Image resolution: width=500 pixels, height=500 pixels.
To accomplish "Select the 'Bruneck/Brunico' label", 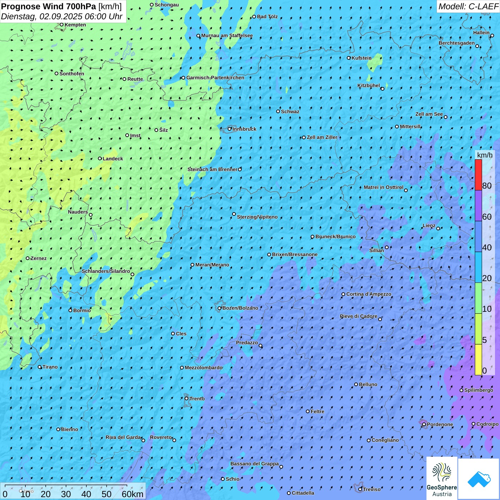I will click(336, 236).
